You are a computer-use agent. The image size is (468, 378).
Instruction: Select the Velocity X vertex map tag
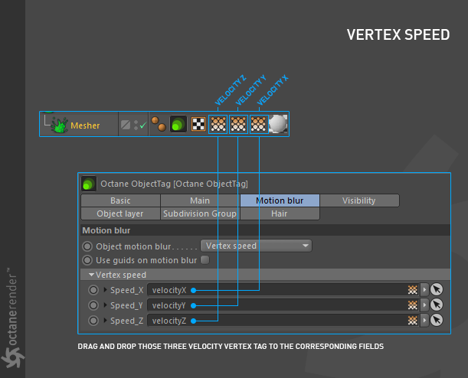point(259,124)
